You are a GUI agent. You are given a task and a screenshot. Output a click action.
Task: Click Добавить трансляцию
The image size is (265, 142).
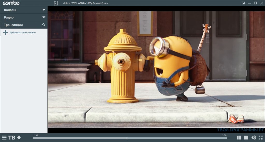23,33
